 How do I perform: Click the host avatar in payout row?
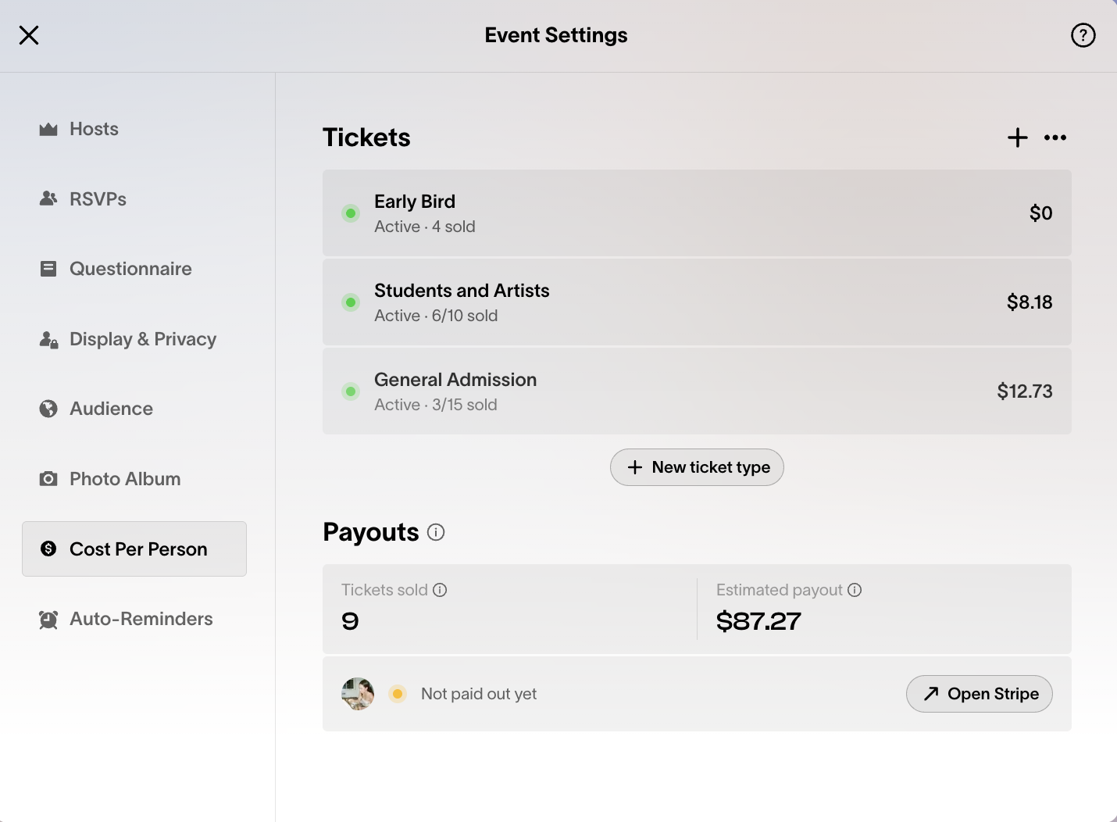pyautogui.click(x=358, y=694)
